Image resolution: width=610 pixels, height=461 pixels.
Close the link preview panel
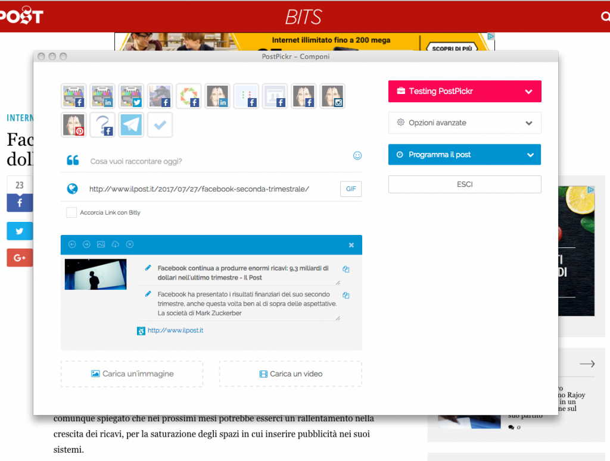click(351, 245)
